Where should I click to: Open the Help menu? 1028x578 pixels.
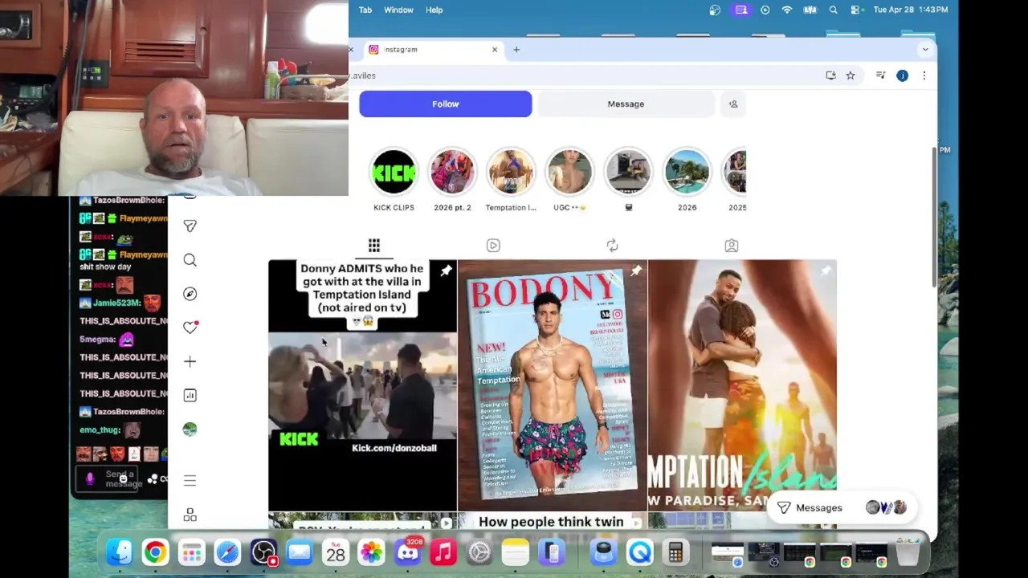pyautogui.click(x=434, y=10)
